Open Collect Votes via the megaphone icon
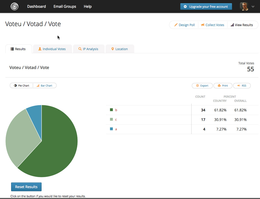The image size is (260, 199). click(203, 25)
